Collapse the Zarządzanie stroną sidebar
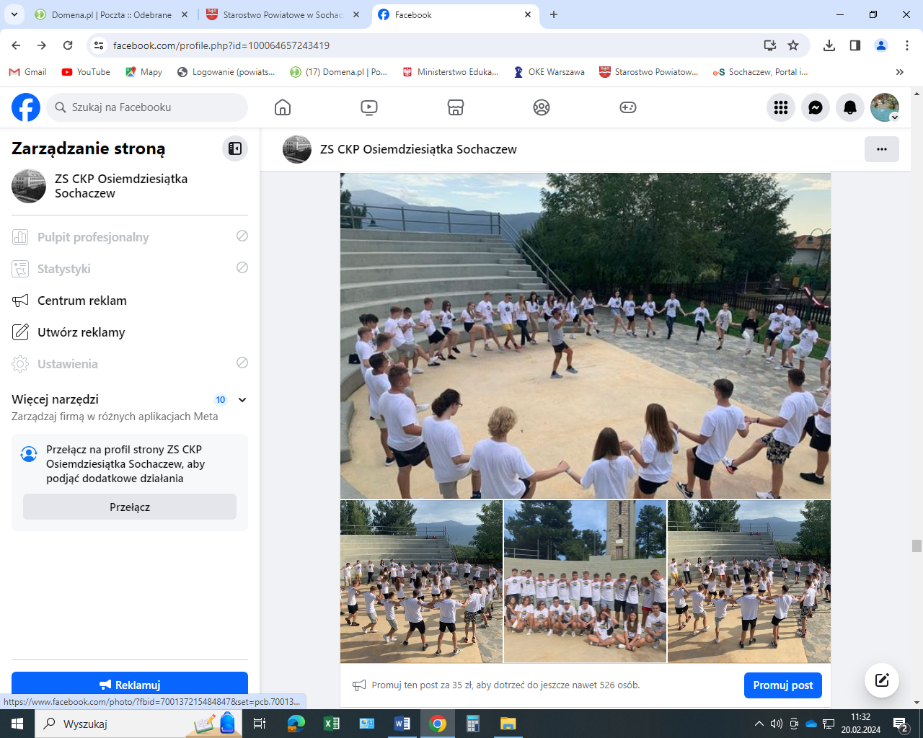 point(235,148)
